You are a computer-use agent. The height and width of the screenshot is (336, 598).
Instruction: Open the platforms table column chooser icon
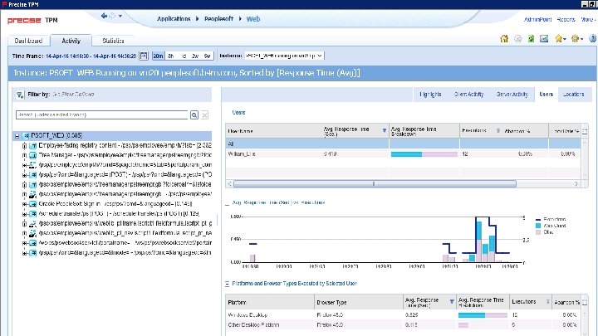click(x=585, y=303)
